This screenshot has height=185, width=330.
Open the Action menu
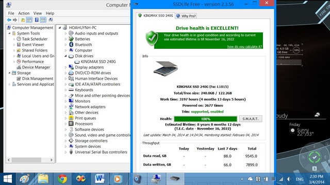tap(24, 13)
